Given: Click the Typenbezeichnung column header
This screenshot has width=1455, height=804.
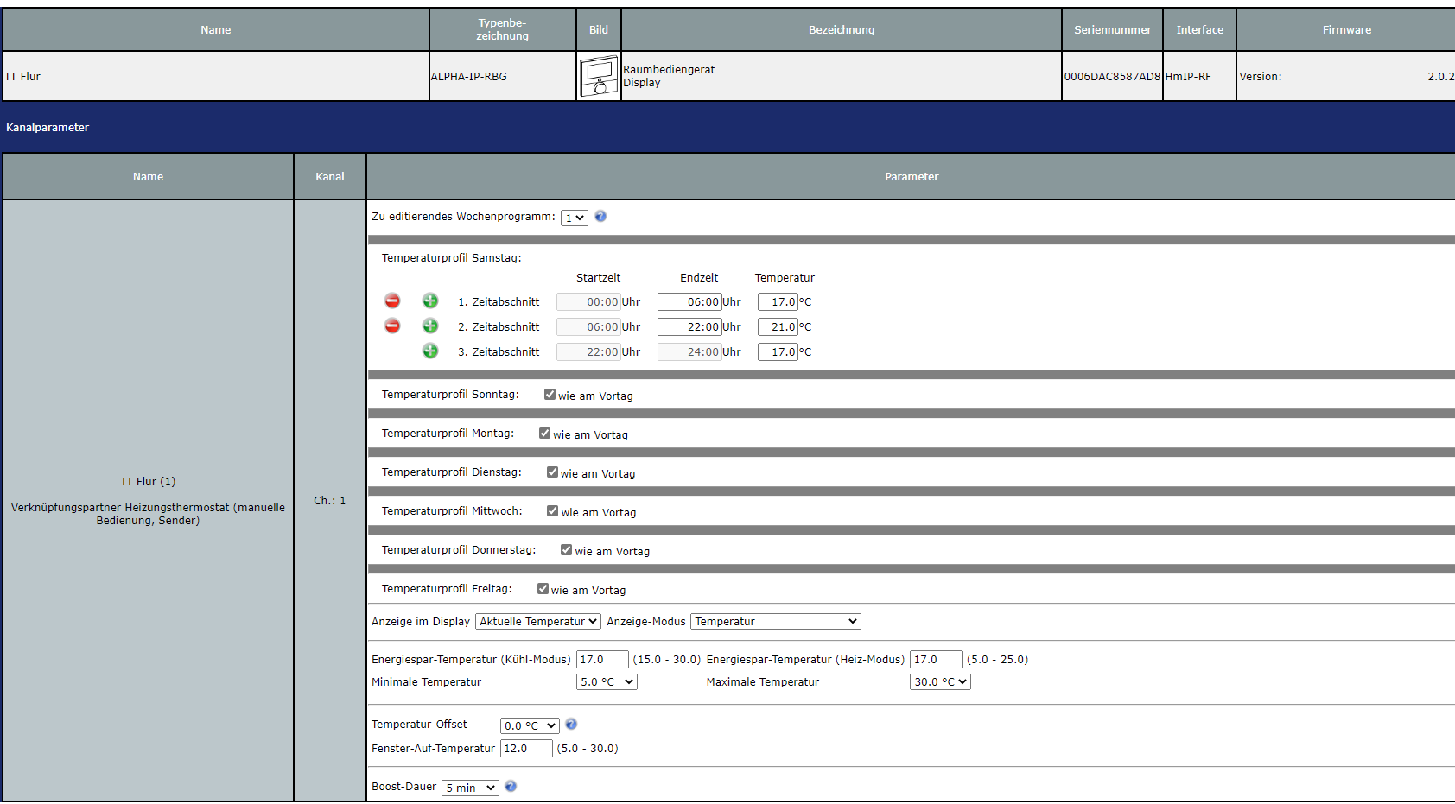Looking at the screenshot, I should [x=502, y=29].
